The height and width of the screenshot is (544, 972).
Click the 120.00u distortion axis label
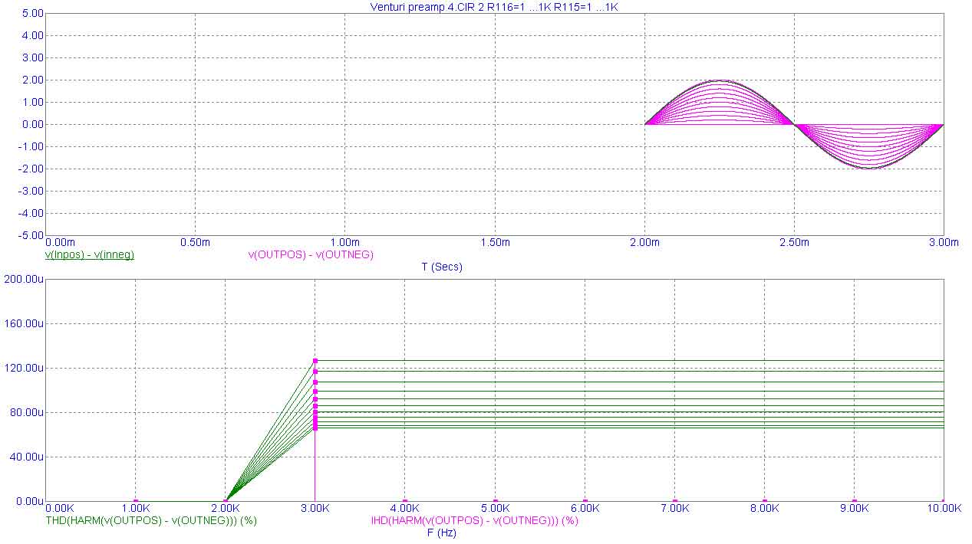(x=24, y=368)
